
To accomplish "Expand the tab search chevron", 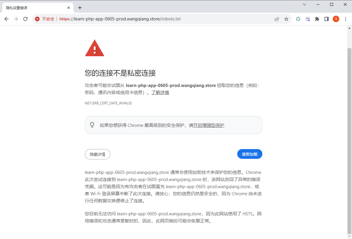I will (x=304, y=4).
